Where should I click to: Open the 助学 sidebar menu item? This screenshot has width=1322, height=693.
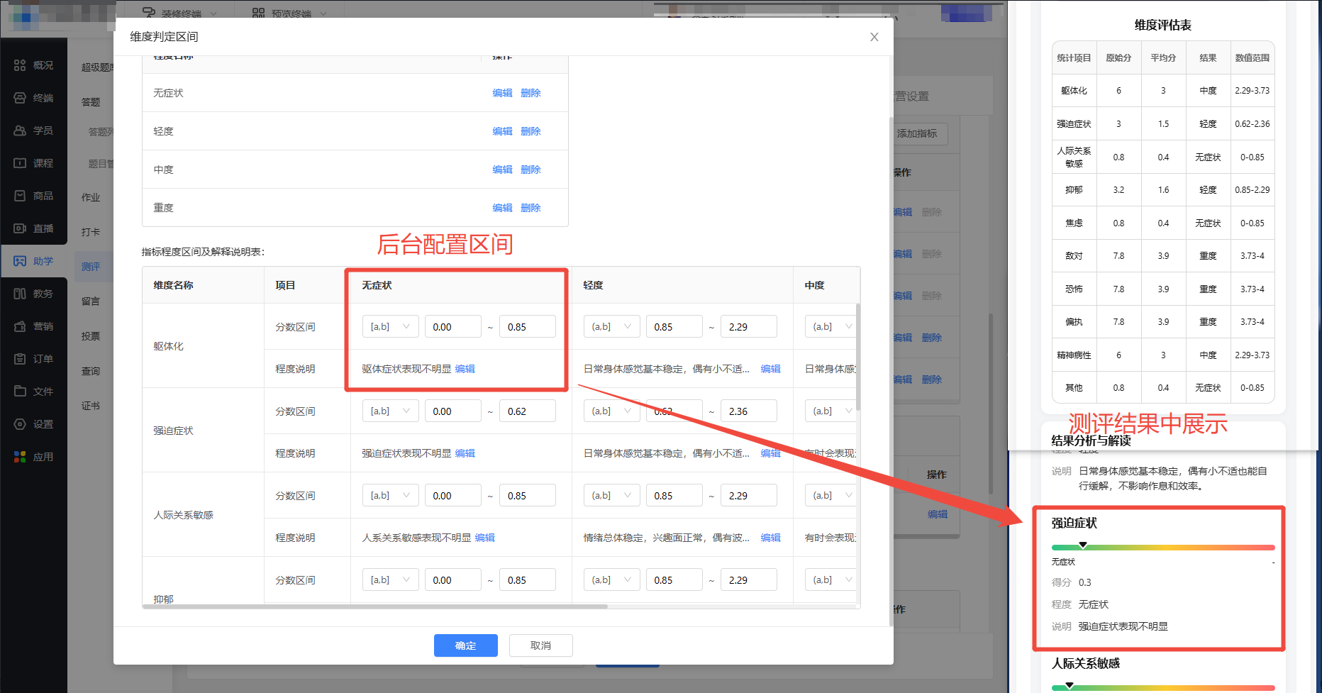34,261
